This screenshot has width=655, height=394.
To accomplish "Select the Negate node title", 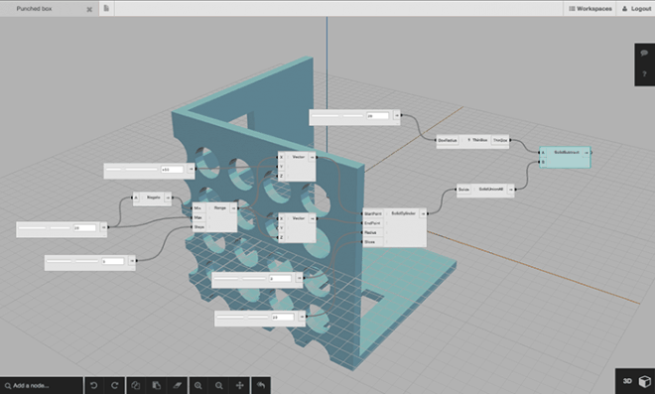I will (x=153, y=197).
